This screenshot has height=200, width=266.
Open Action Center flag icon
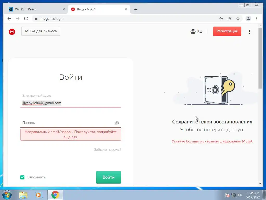[x=227, y=195]
